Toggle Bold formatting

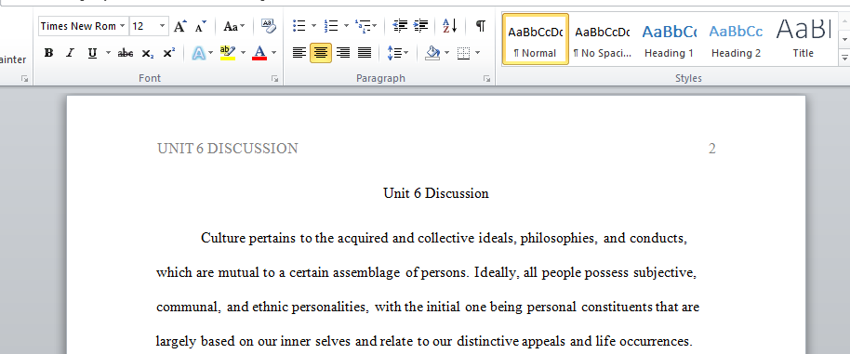click(48, 53)
